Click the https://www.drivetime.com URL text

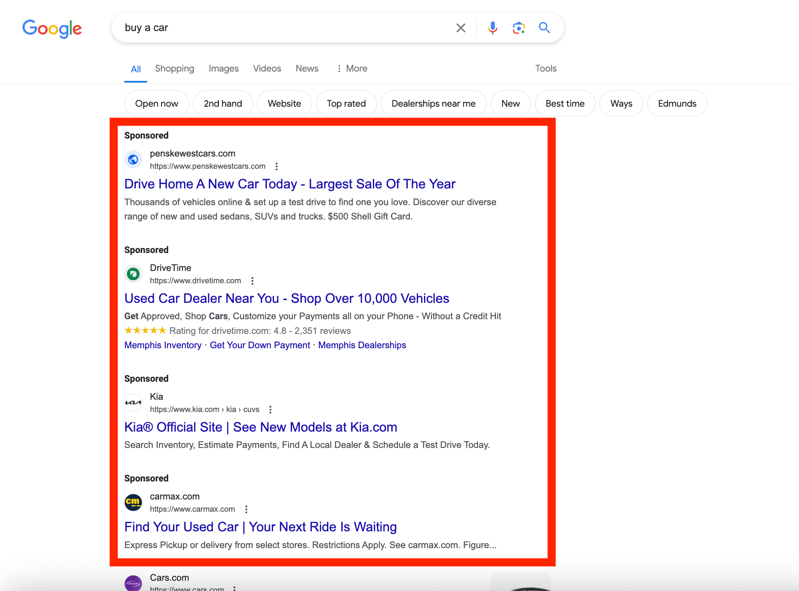195,281
